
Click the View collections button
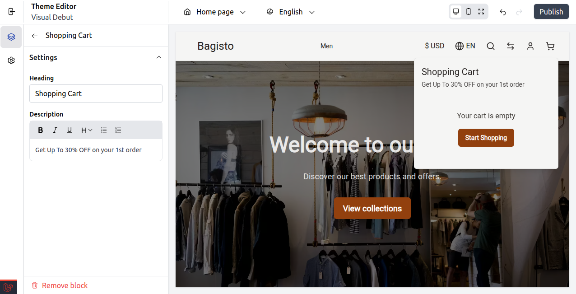click(372, 208)
